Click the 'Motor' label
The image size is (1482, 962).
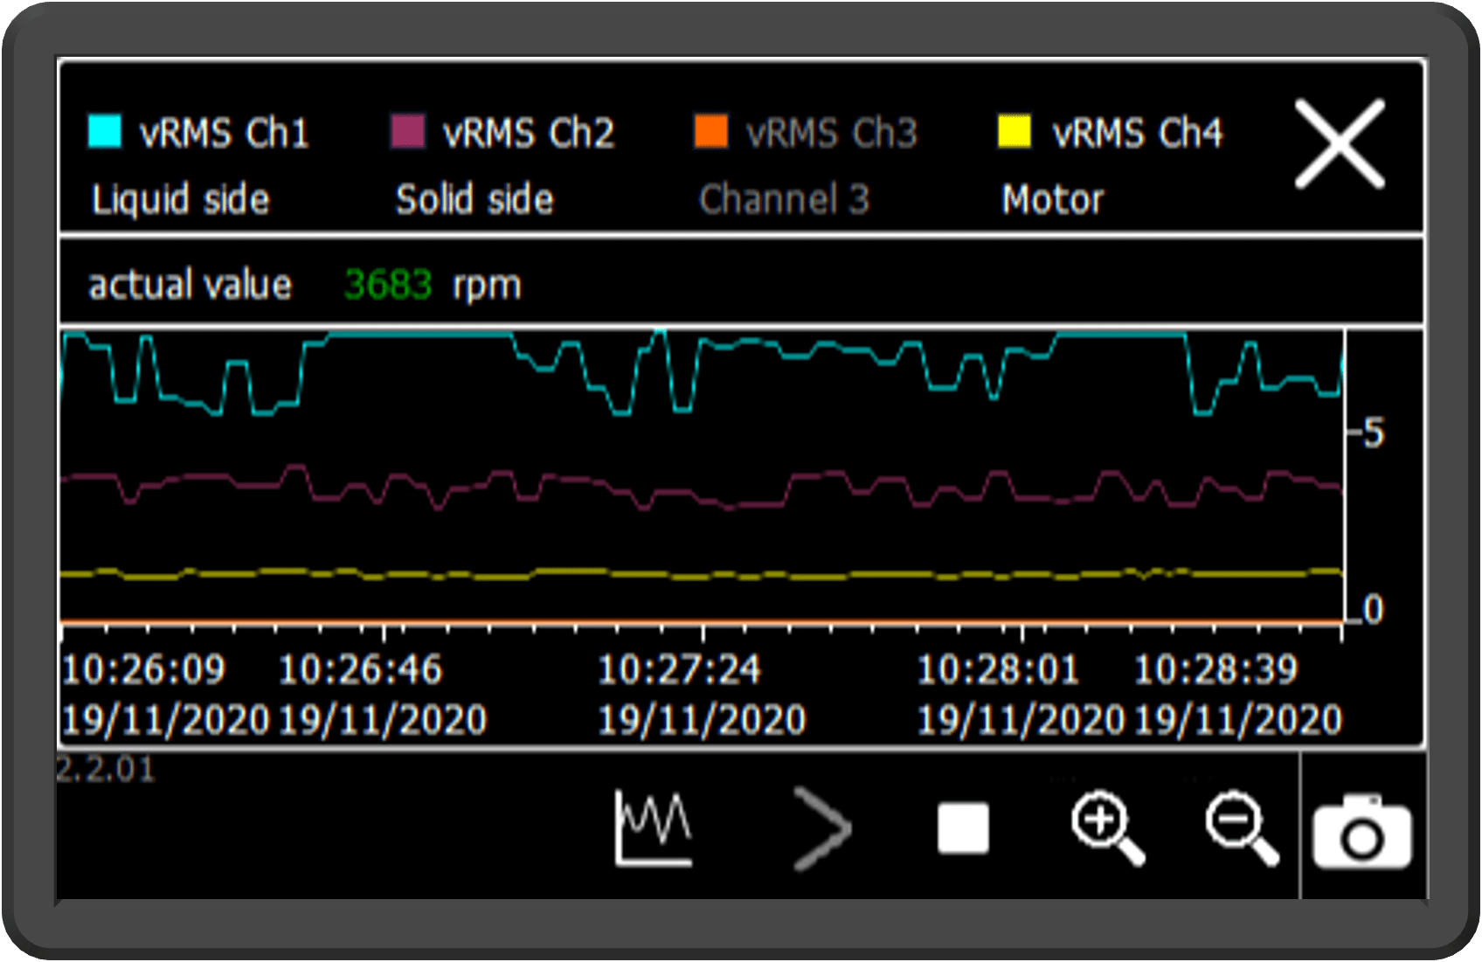(x=1053, y=199)
